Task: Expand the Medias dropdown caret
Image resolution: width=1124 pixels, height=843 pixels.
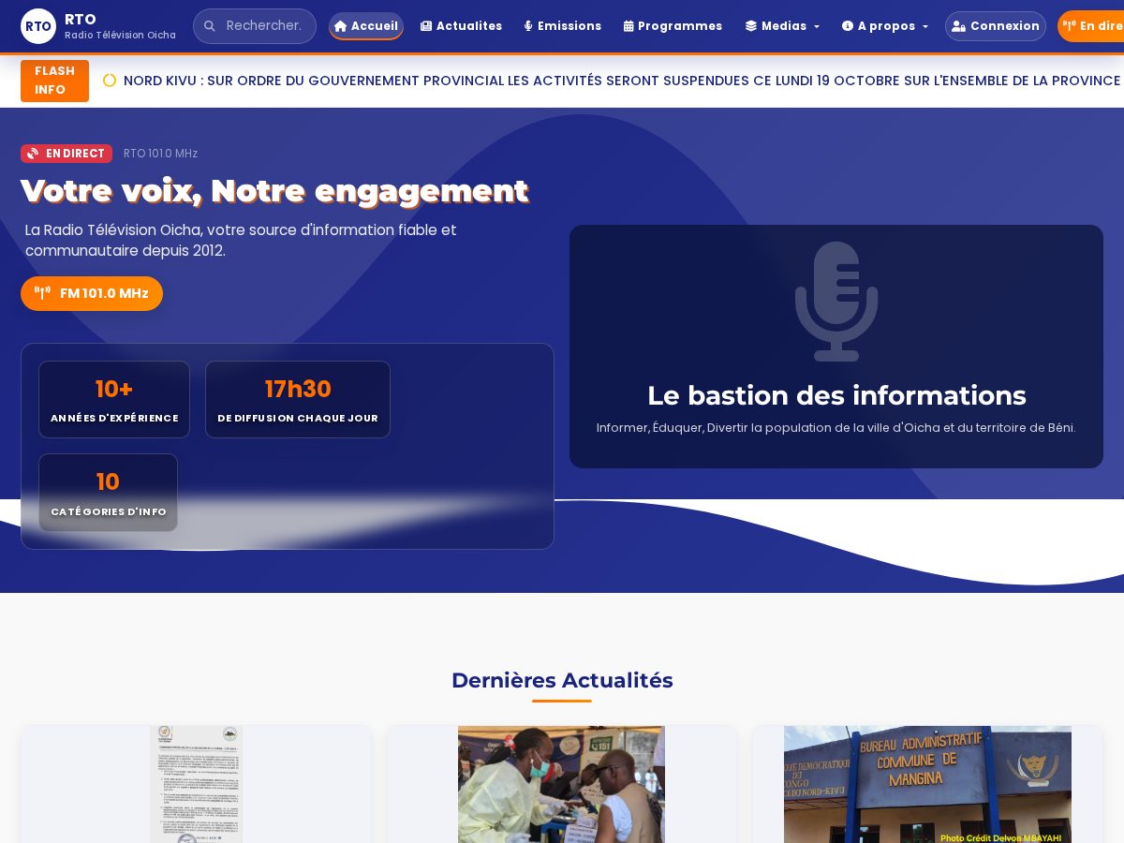Action: [817, 27]
